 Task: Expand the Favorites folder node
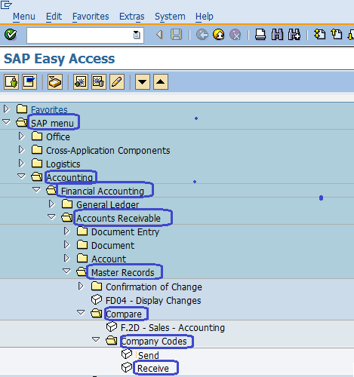6,109
